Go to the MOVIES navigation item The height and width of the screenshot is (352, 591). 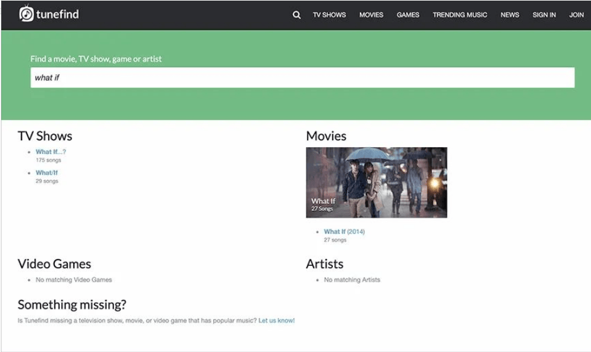coord(371,15)
